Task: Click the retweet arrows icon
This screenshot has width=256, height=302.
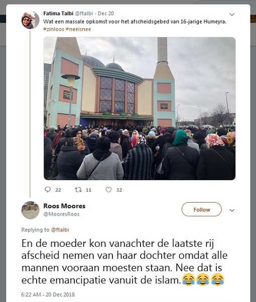Action: point(78,190)
